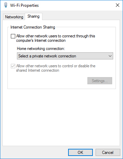Dismiss the dialog with the Cancel button
Viewport: 123px width, 159px height.
tap(108, 153)
